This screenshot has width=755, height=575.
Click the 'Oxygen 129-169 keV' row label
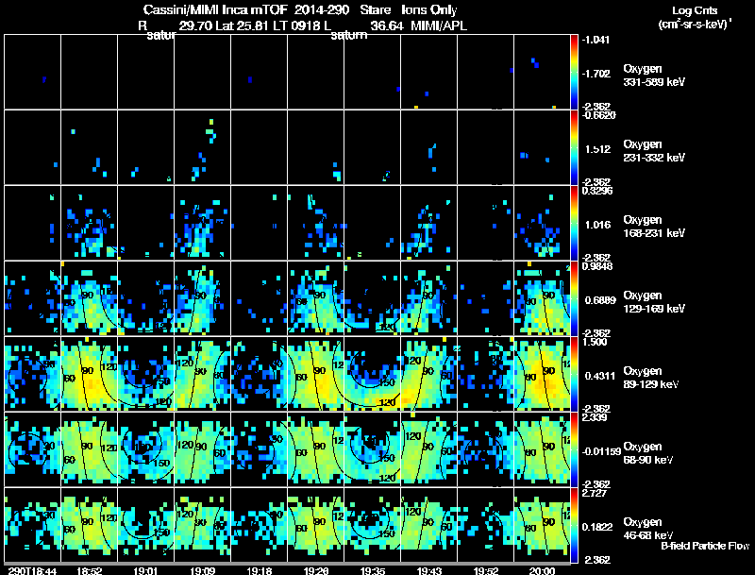pos(654,302)
